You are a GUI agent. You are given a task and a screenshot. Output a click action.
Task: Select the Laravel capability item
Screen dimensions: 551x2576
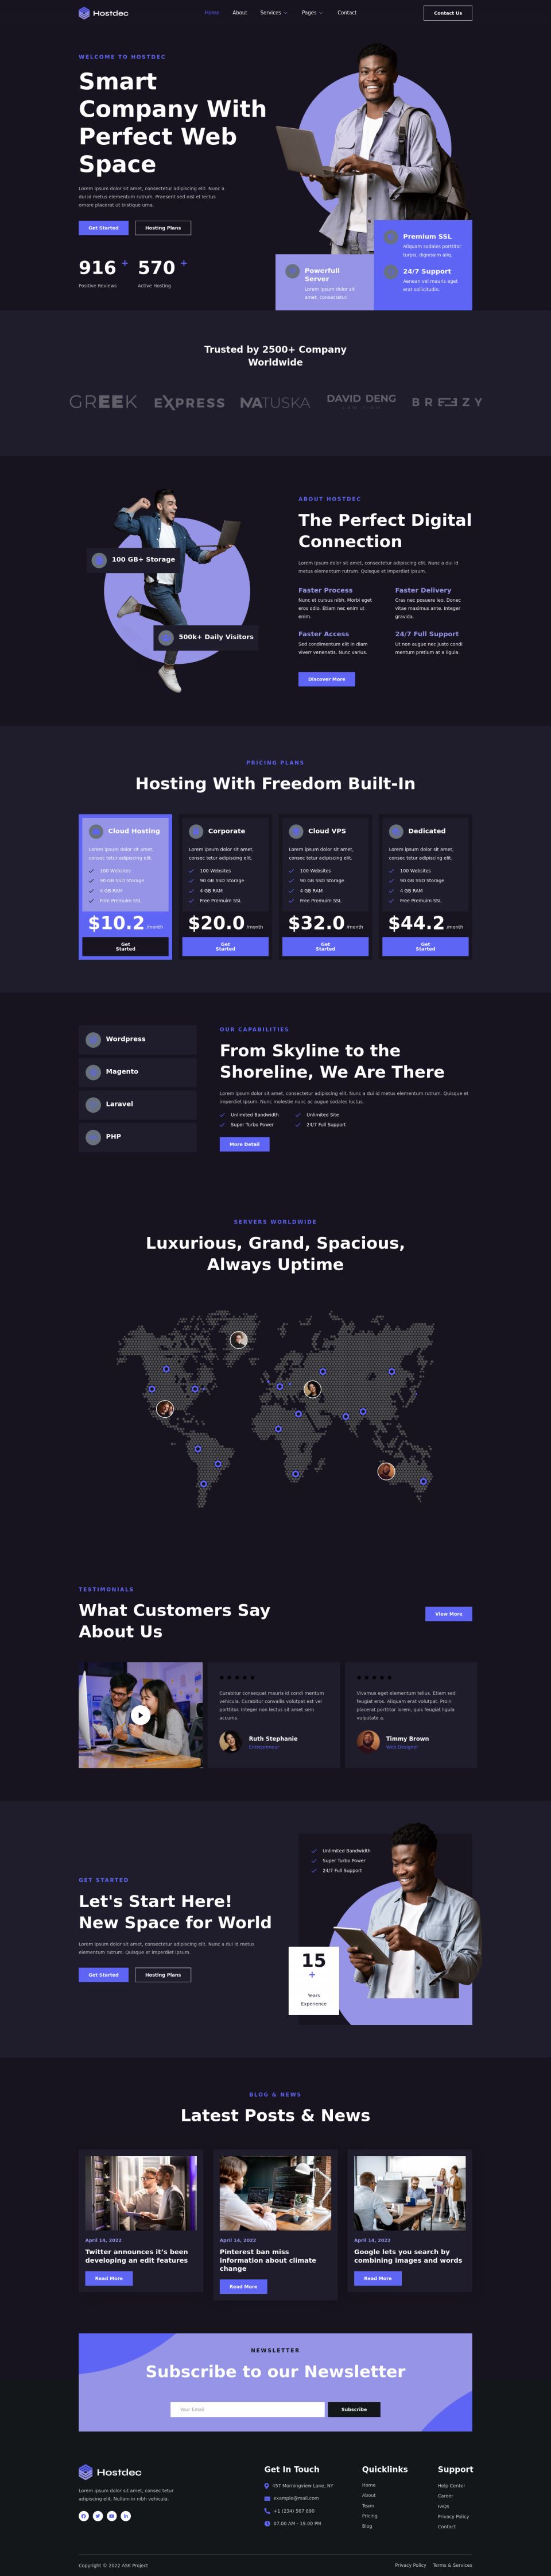138,1104
